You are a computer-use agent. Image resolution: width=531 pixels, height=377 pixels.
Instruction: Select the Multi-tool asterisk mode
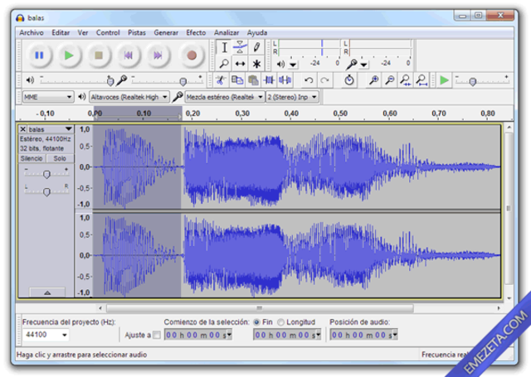pos(256,64)
